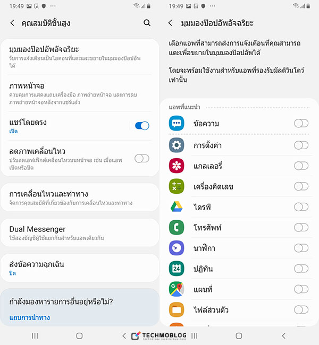Viewport: 319px width, 345px height.
Task: Go back from คุณสมบัติขั้นสูง screen
Action: (x=13, y=23)
